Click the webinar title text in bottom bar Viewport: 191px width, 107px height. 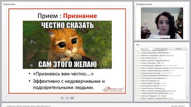(29, 106)
